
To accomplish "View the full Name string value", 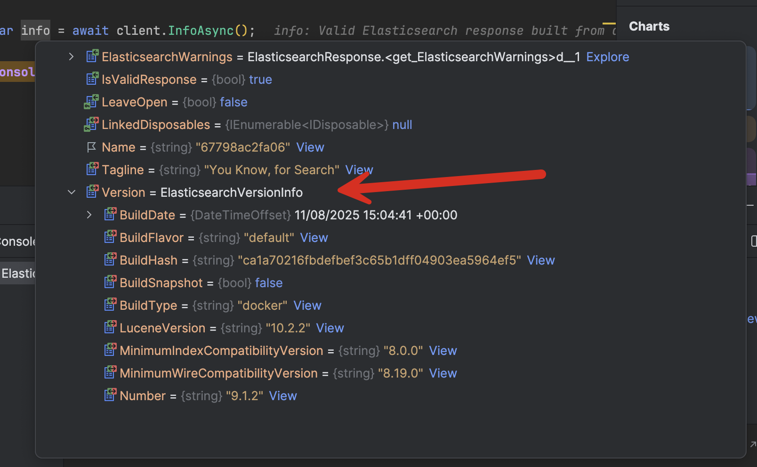I will 310,147.
